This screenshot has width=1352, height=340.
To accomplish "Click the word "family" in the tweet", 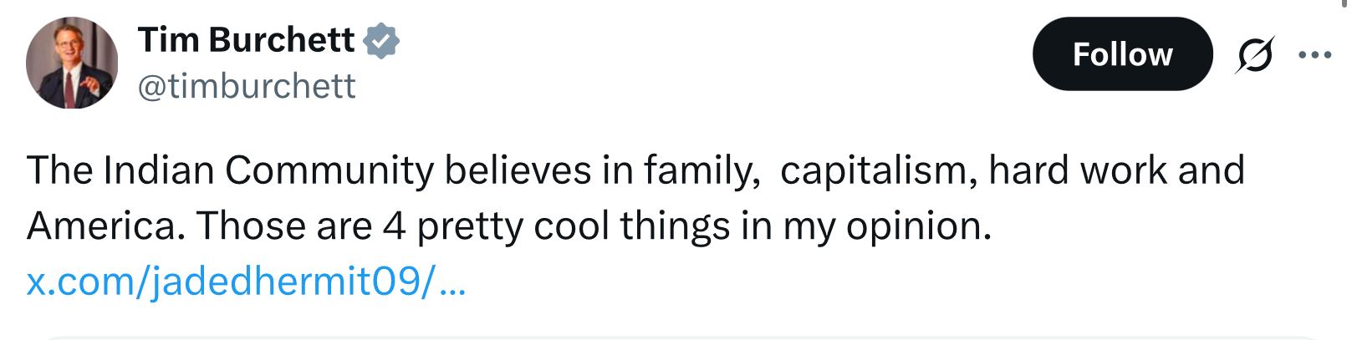I will tap(699, 170).
